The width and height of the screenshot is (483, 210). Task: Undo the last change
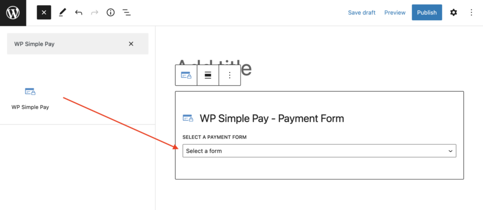pyautogui.click(x=78, y=13)
